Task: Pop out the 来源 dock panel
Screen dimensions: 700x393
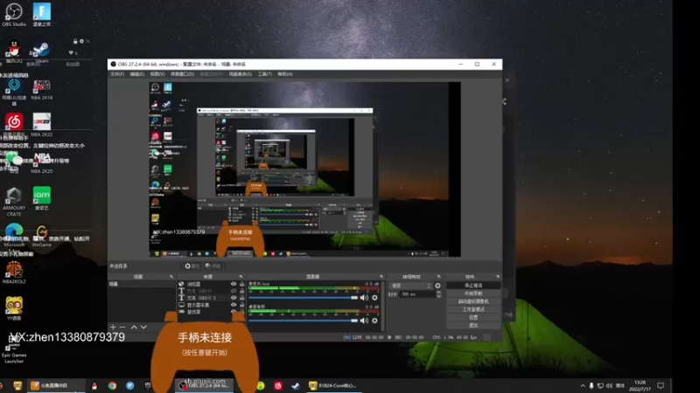Action: coord(241,277)
